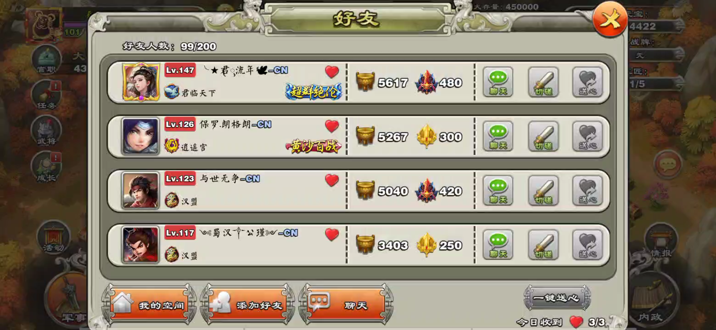Open the 超群绝伦 title badge
Viewport: 716px width, 330px height.
pos(314,92)
